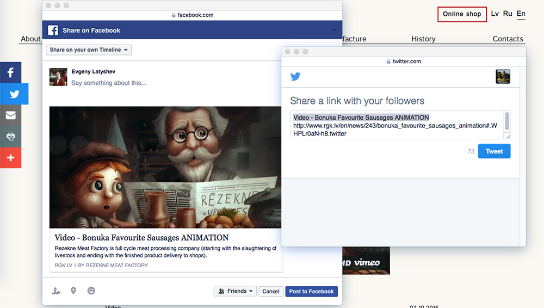Open the Facebook header dropdown arrow
This screenshot has width=544, height=308.
click(x=334, y=30)
